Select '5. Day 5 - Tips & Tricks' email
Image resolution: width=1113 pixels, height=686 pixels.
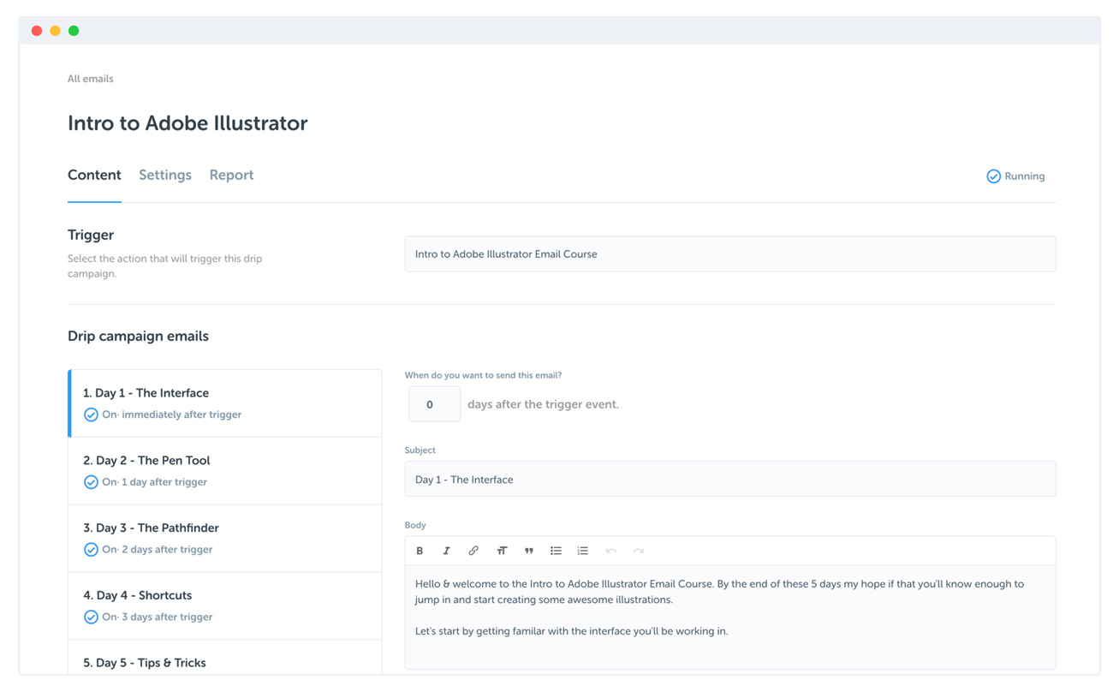click(x=225, y=658)
